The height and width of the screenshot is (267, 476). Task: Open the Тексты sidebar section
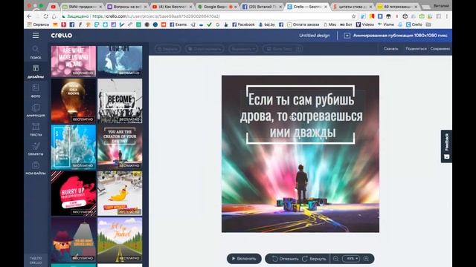36,130
